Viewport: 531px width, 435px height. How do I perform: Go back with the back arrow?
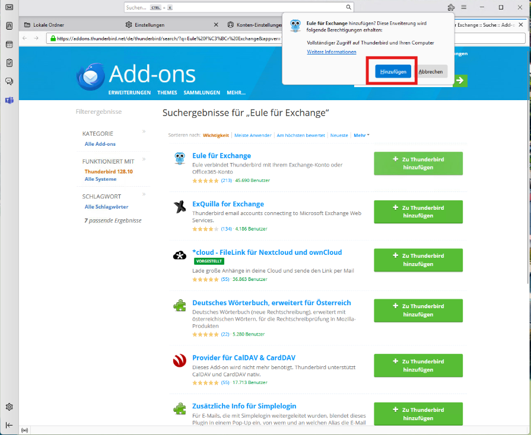point(25,38)
